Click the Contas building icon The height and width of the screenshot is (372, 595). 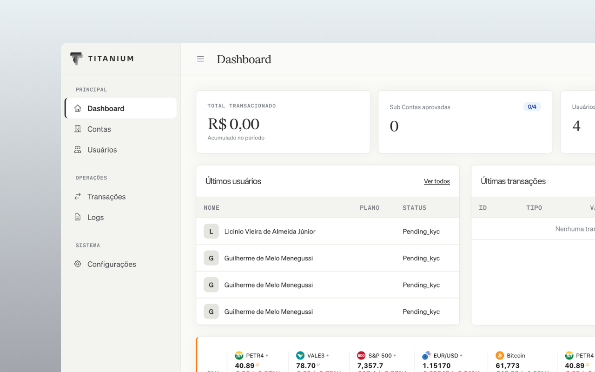pos(78,129)
